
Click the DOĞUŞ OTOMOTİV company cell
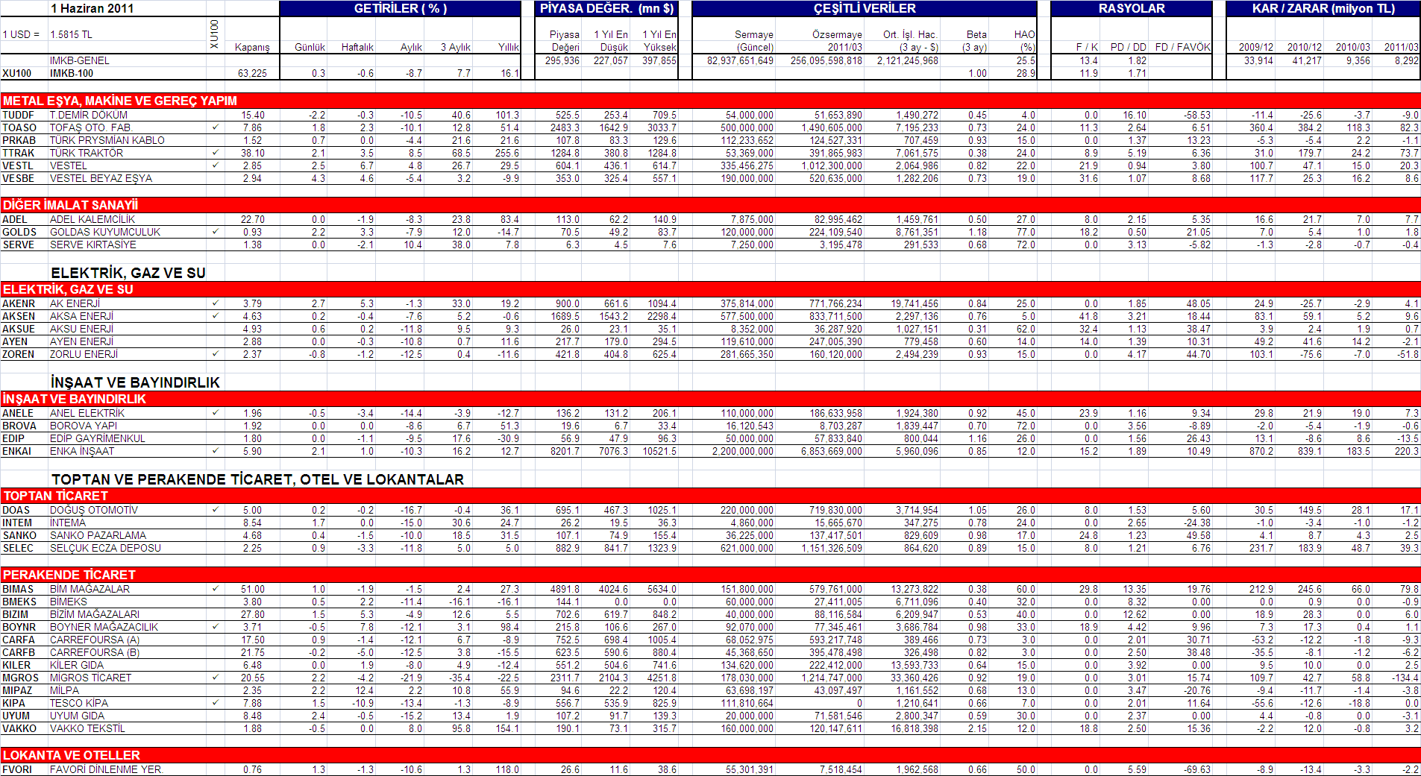coord(94,510)
